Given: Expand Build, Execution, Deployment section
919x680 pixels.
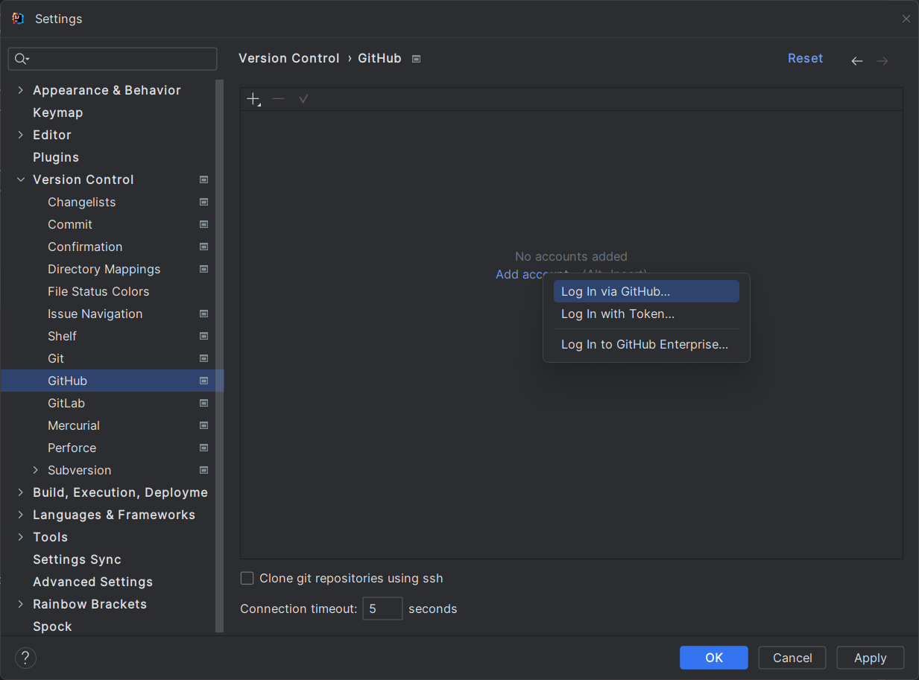Looking at the screenshot, I should [x=20, y=492].
